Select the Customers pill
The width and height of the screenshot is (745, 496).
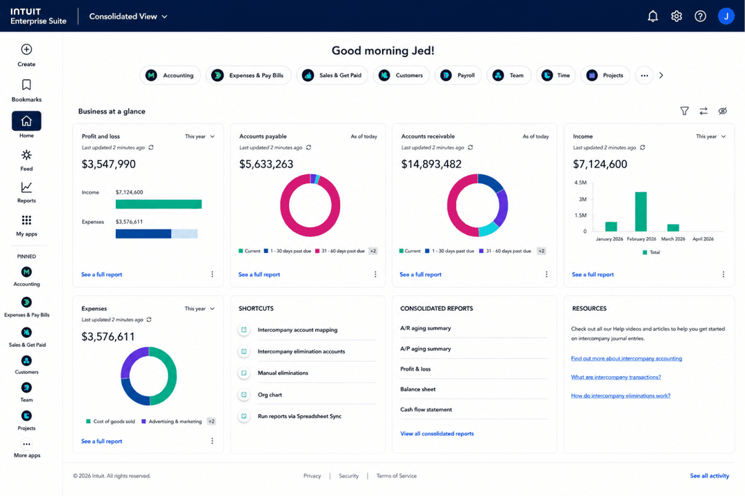pyautogui.click(x=401, y=76)
